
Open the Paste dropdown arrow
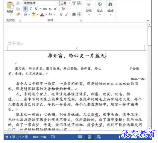10,15
